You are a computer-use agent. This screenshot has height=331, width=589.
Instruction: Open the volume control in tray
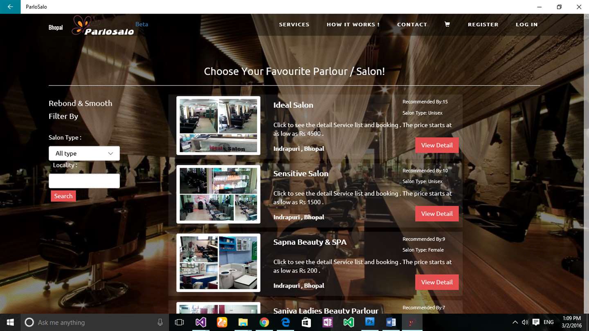[525, 322]
